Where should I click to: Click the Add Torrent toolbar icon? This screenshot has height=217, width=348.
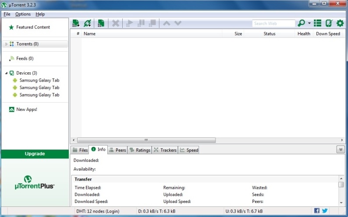click(x=76, y=23)
